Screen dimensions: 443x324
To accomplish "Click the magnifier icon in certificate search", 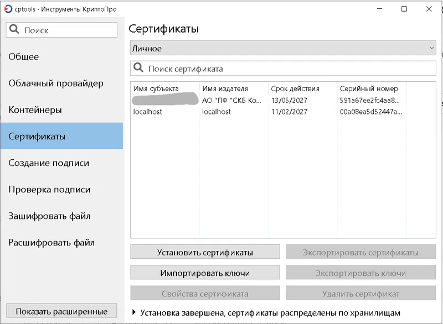I will click(138, 67).
